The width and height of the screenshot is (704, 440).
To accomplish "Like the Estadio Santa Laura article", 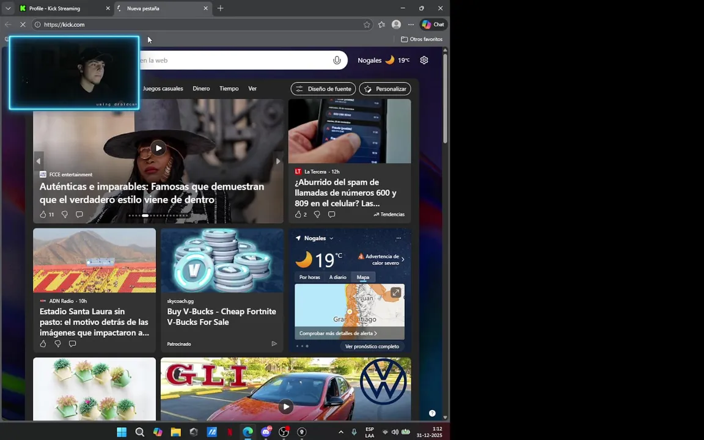I will [43, 343].
